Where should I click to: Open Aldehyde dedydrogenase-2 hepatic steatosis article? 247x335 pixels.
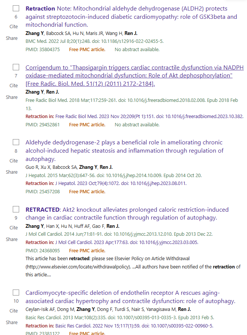point(124,151)
